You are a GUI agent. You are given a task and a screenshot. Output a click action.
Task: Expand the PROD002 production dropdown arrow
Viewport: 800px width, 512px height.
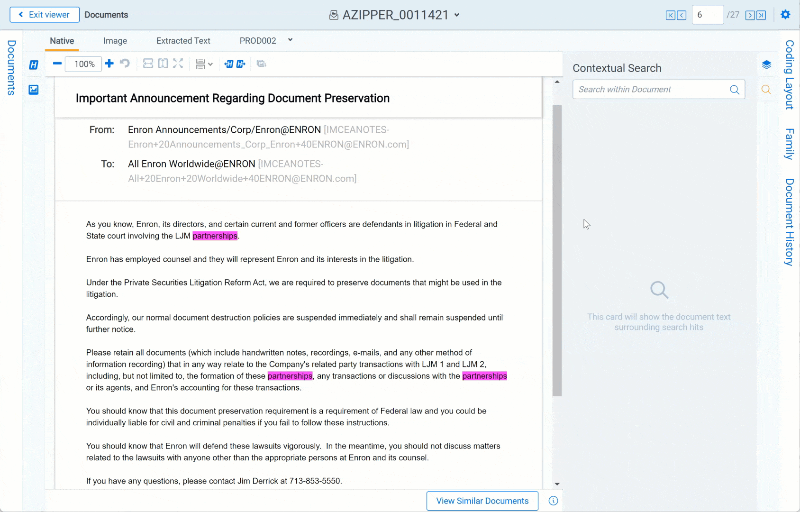(x=290, y=40)
